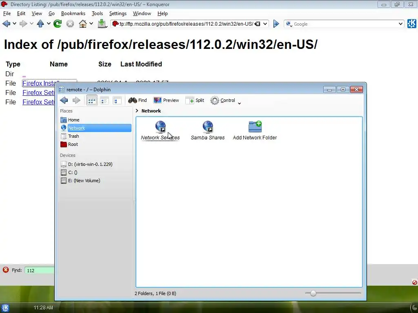
Task: Click the KDE logo in Konqueror toolbar
Action: coord(411,24)
